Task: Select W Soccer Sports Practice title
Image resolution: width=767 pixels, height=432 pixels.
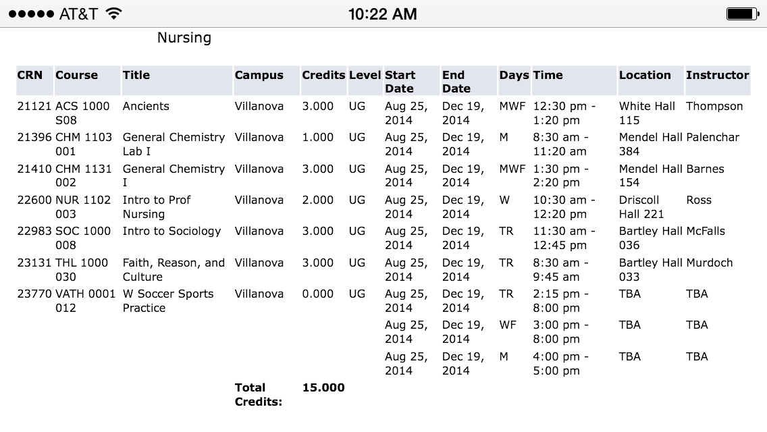Action: [167, 300]
